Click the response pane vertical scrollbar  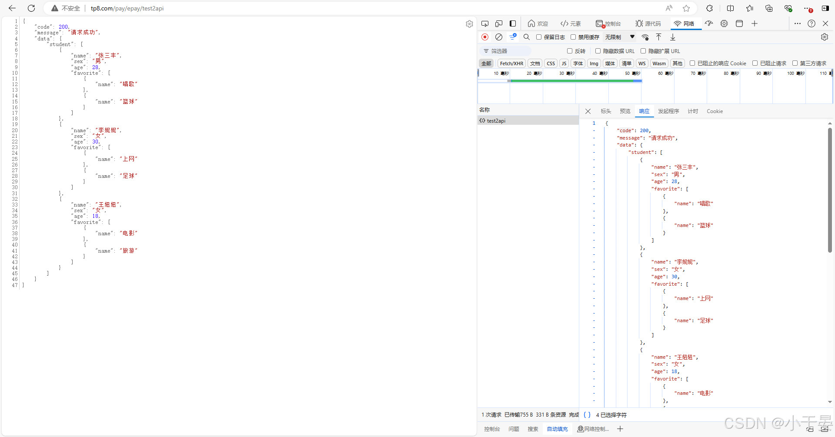pyautogui.click(x=830, y=190)
